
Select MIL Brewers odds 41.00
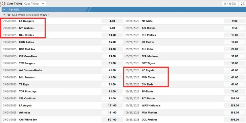112,77
